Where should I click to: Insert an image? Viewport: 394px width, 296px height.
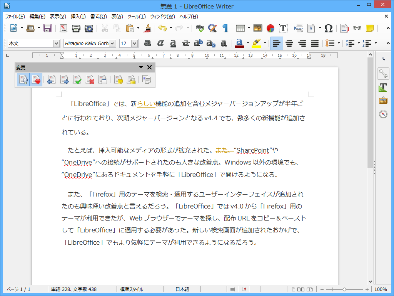[258, 28]
